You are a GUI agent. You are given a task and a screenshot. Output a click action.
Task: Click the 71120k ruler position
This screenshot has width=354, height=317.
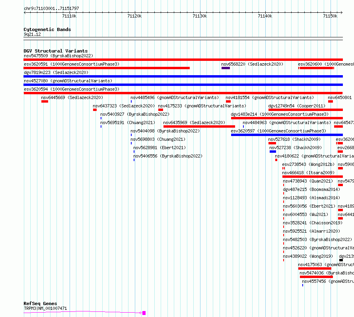click(x=135, y=16)
